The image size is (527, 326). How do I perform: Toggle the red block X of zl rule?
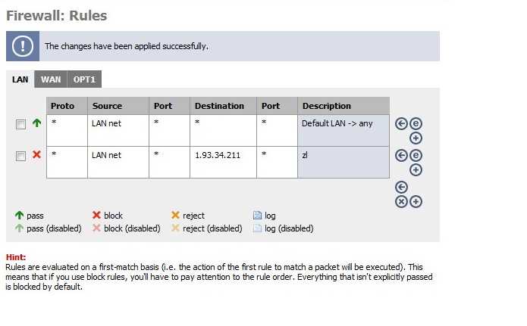(36, 154)
